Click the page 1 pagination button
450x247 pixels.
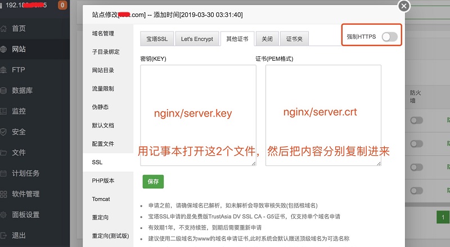point(443,217)
